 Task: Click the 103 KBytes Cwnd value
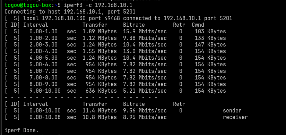point(210,32)
